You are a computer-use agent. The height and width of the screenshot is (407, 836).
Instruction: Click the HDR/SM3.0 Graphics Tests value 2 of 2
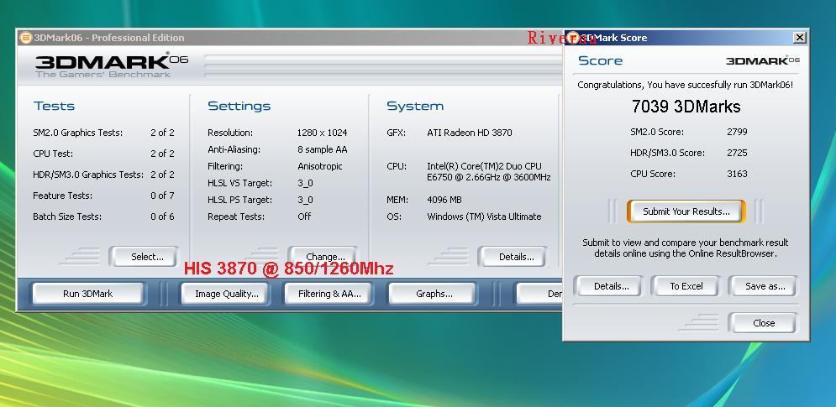click(x=162, y=175)
